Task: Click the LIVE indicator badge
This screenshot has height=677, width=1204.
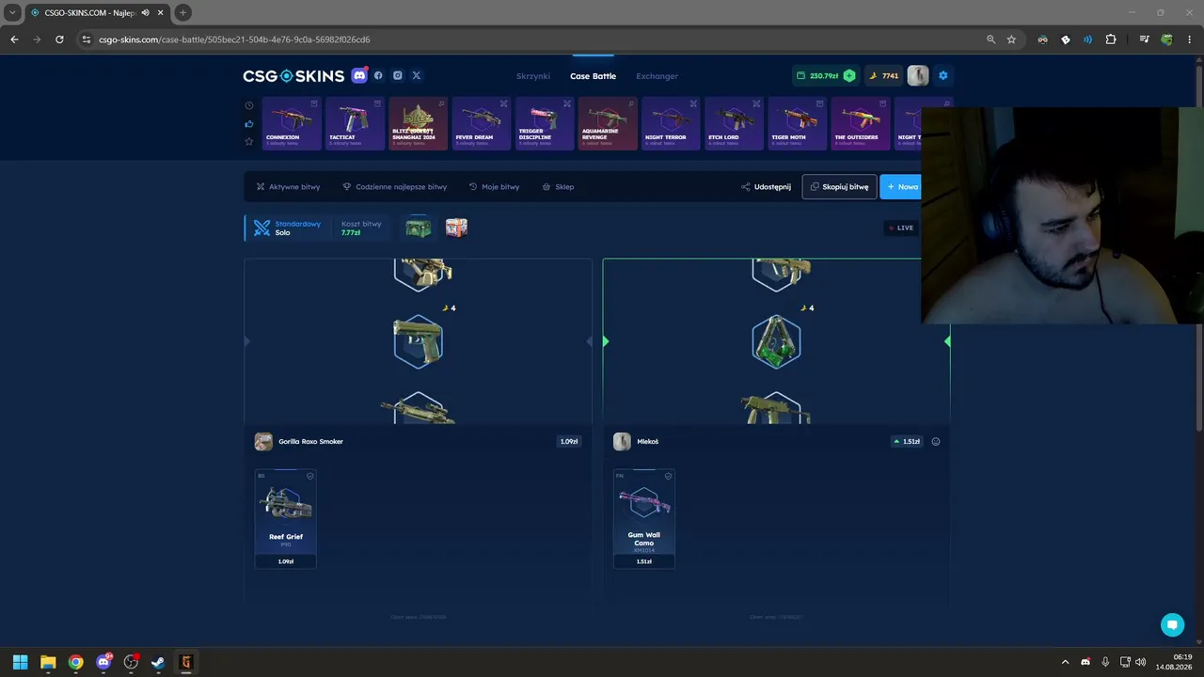Action: pyautogui.click(x=901, y=228)
